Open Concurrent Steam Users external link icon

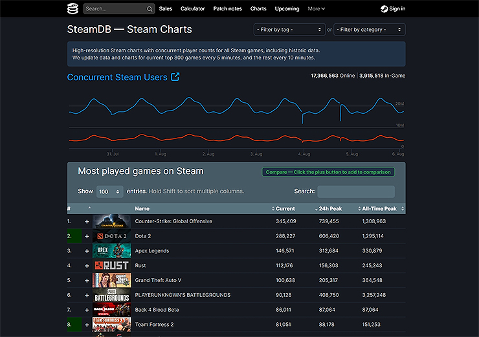(175, 77)
